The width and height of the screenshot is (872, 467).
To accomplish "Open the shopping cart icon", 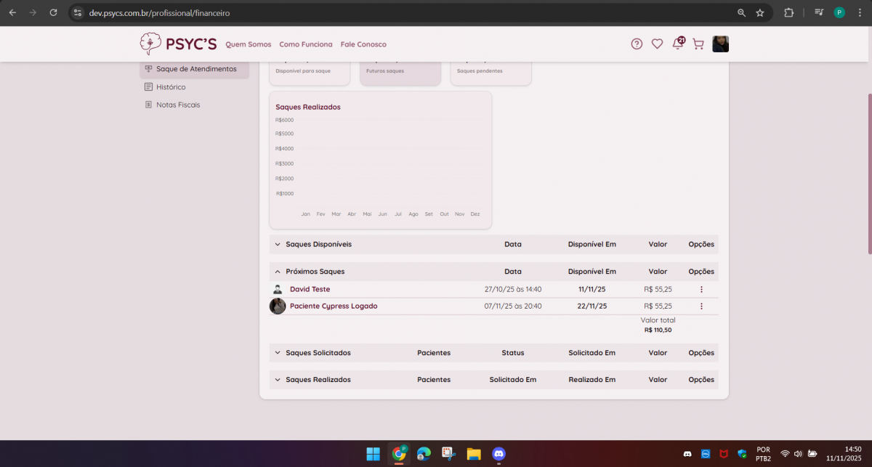I will 698,44.
